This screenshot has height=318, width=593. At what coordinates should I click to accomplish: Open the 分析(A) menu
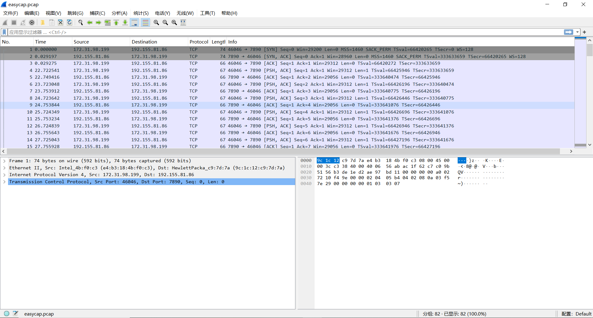(x=119, y=13)
